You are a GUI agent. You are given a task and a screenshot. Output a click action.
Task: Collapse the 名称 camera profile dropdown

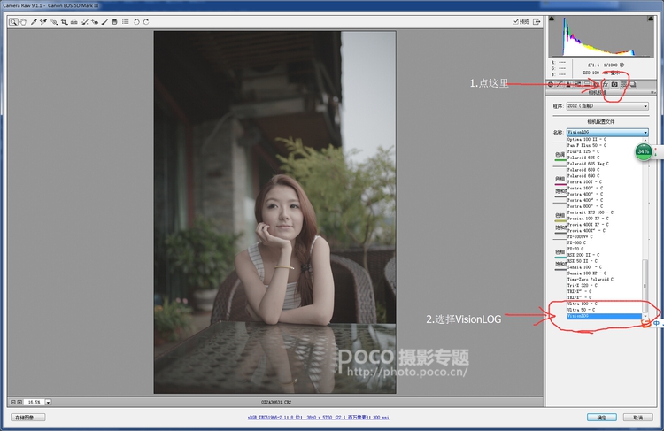click(607, 132)
